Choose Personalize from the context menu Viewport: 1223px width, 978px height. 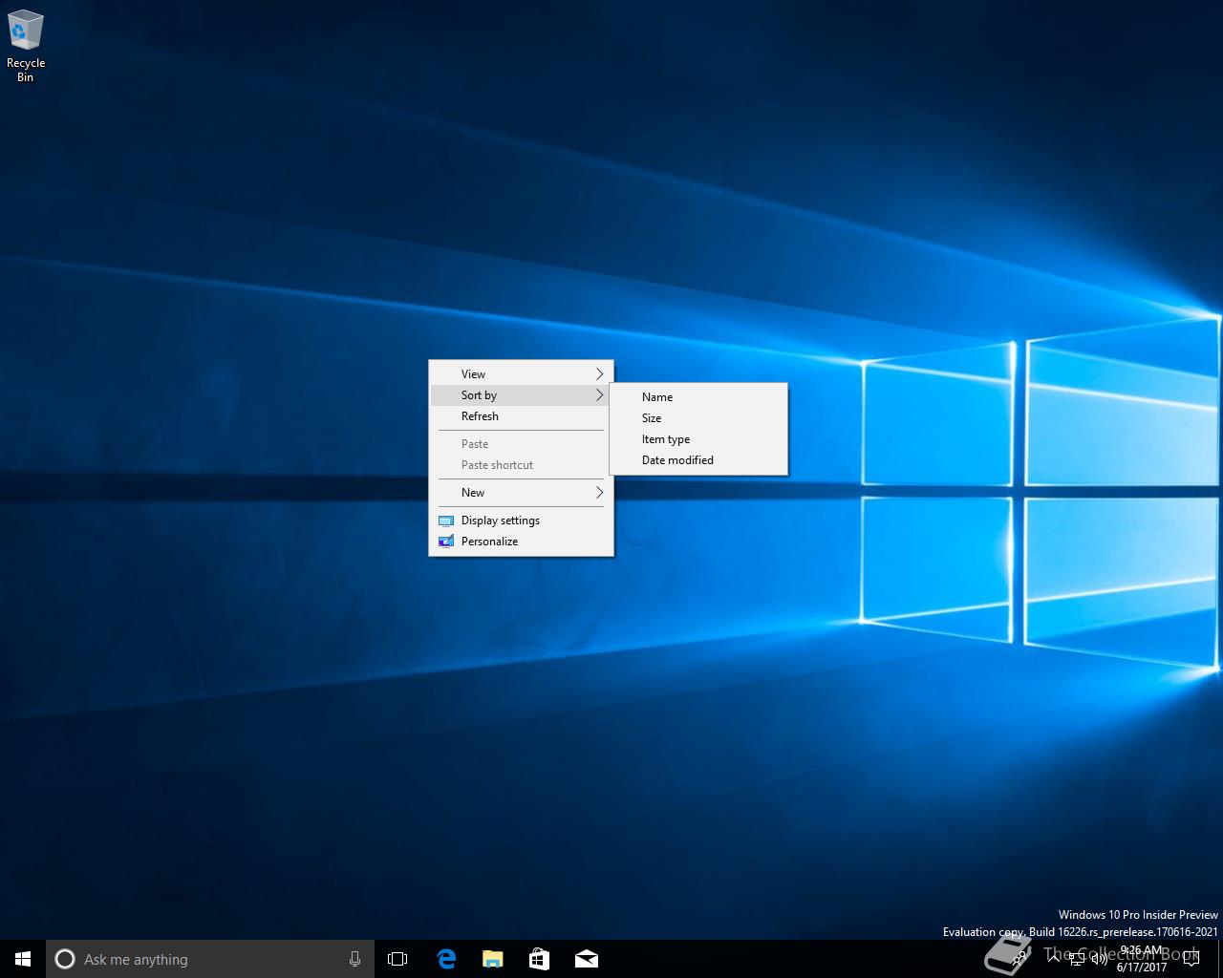click(x=521, y=542)
